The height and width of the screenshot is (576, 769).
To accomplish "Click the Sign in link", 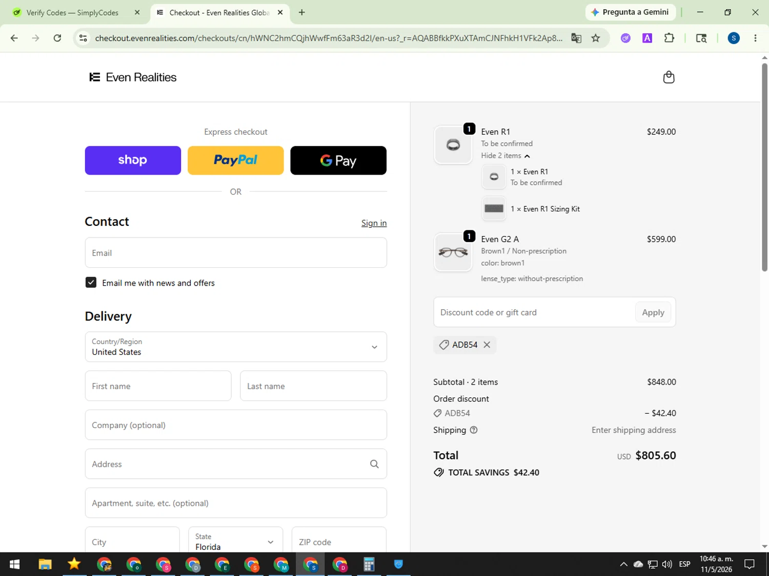I will coord(374,223).
